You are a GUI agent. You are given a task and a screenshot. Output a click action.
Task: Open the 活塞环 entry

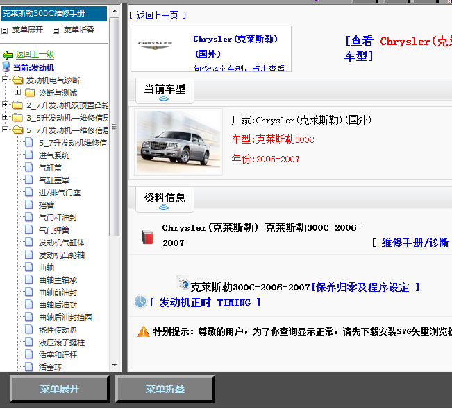pyautogui.click(x=50, y=367)
